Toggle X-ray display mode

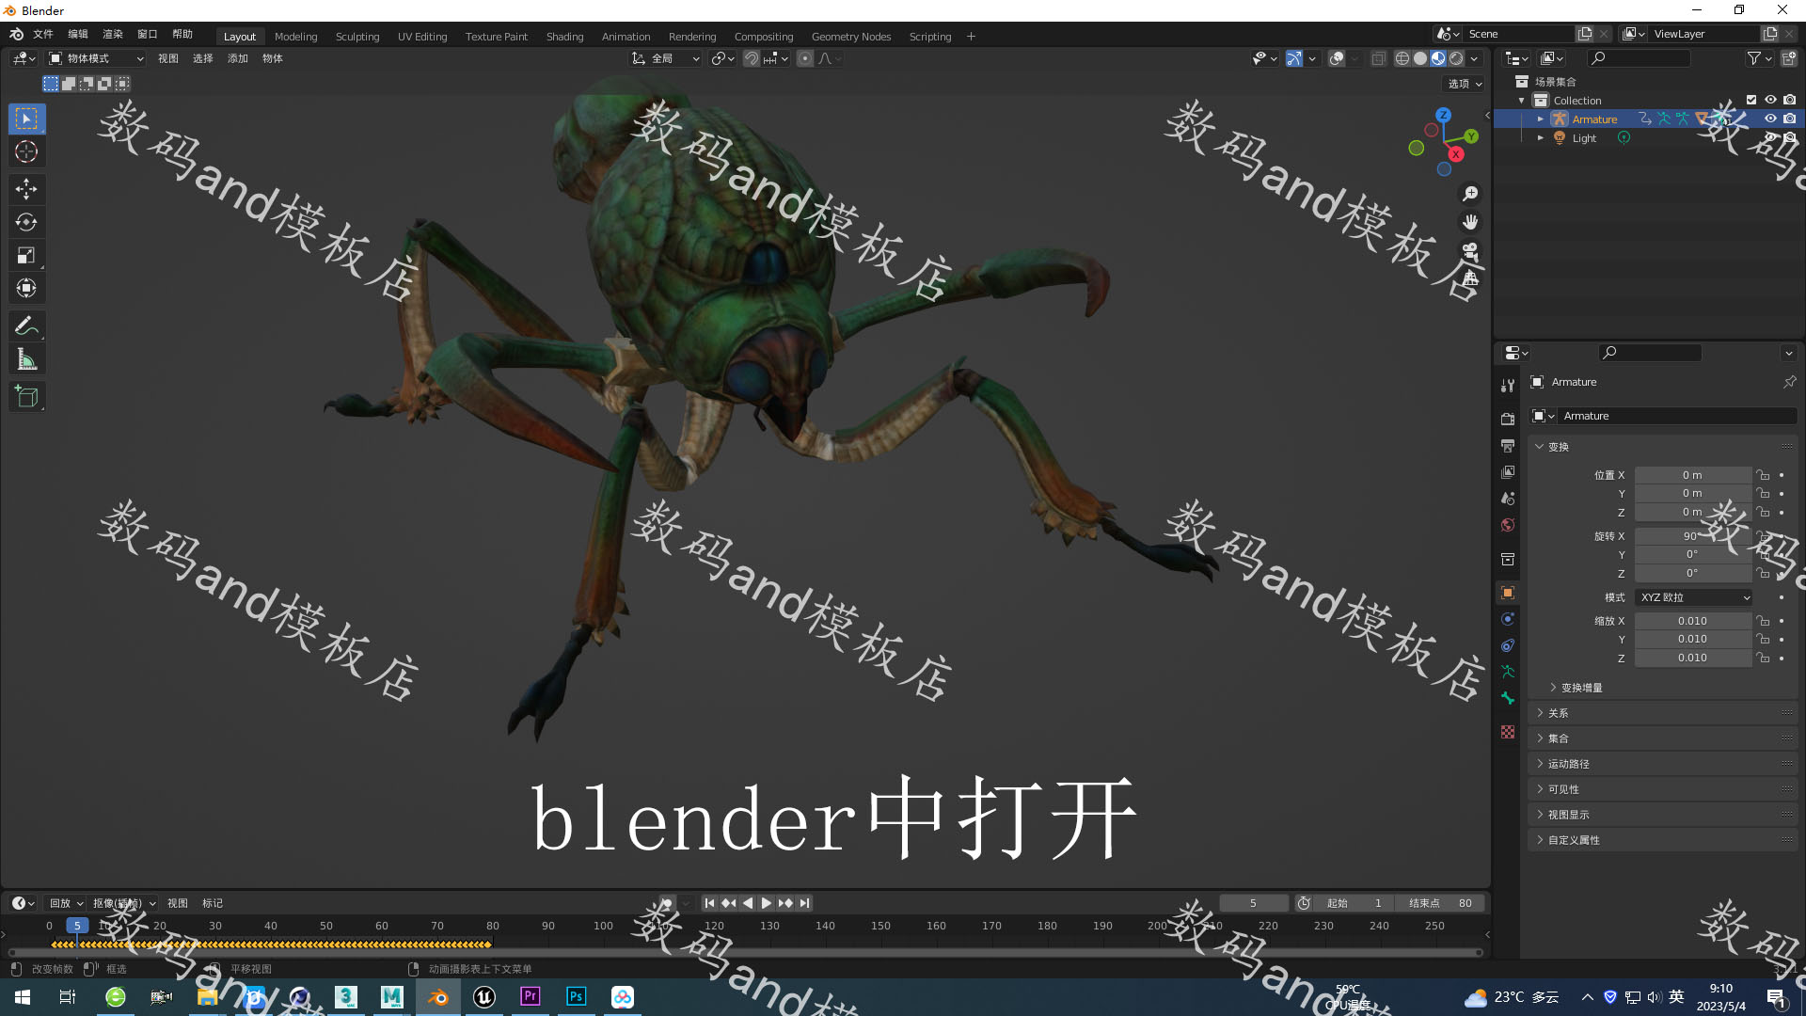point(1378,58)
